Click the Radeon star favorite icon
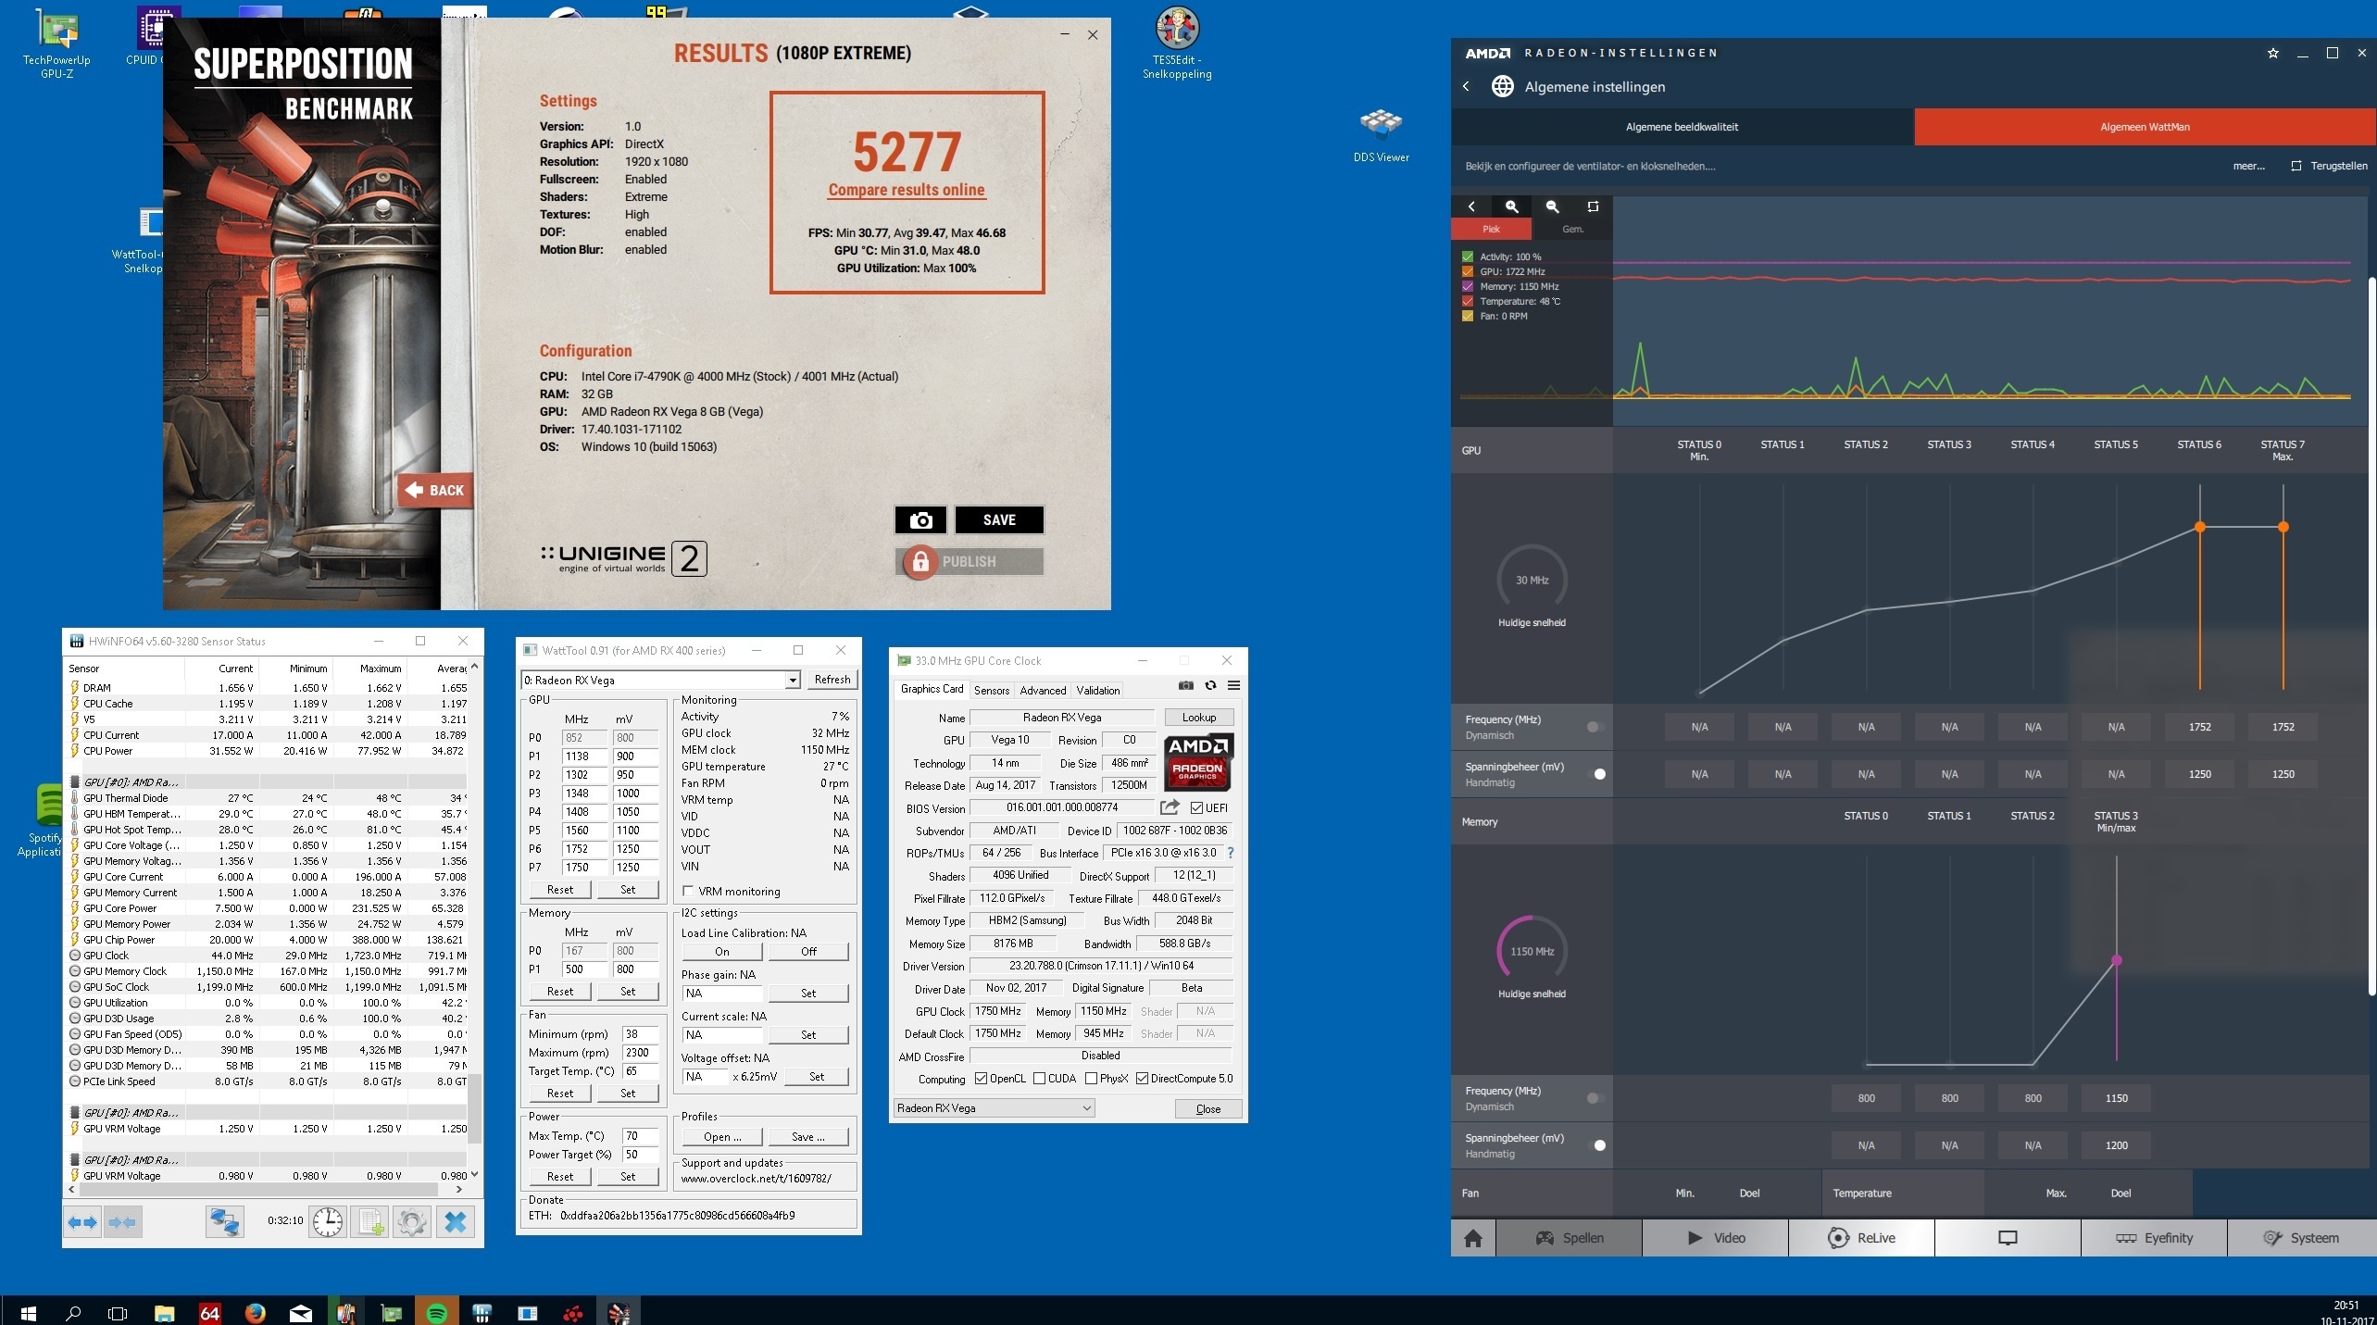Screen dimensions: 2377x1325 2272,54
